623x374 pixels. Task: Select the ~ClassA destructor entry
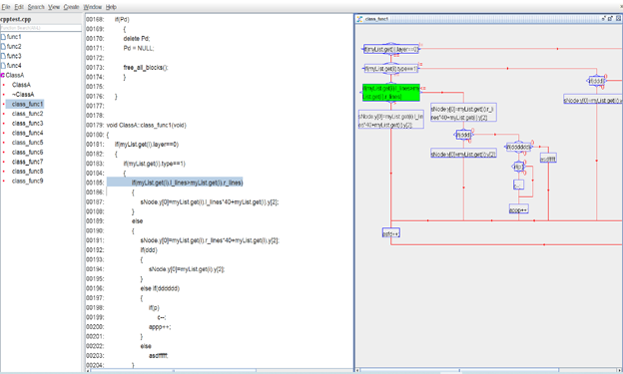[23, 94]
